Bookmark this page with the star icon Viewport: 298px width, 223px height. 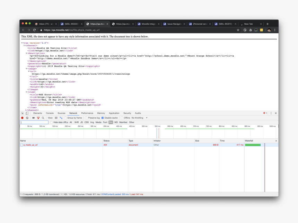238,30
